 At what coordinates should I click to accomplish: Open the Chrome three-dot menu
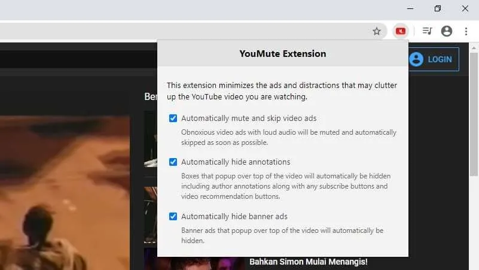466,31
